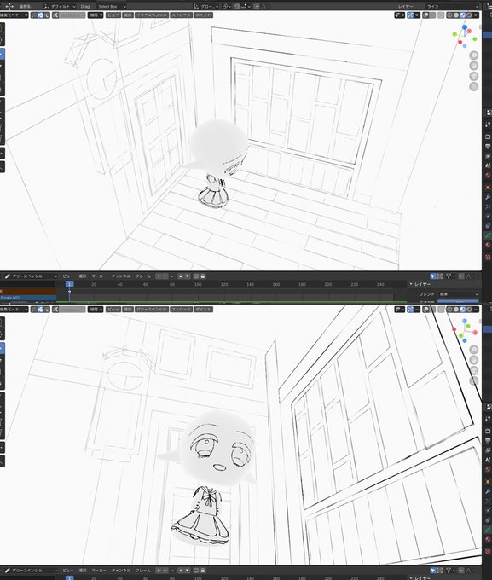The image size is (492, 580).
Task: Click the pan hand button in top viewport
Action: click(x=474, y=66)
